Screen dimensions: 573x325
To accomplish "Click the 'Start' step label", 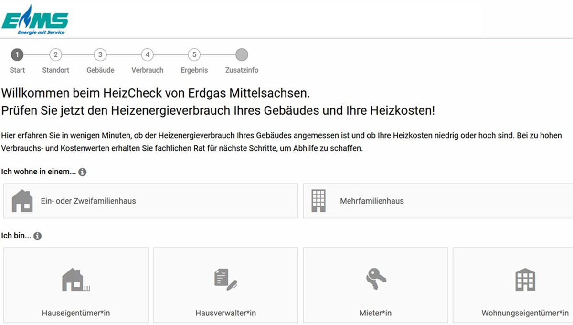I will point(17,70).
